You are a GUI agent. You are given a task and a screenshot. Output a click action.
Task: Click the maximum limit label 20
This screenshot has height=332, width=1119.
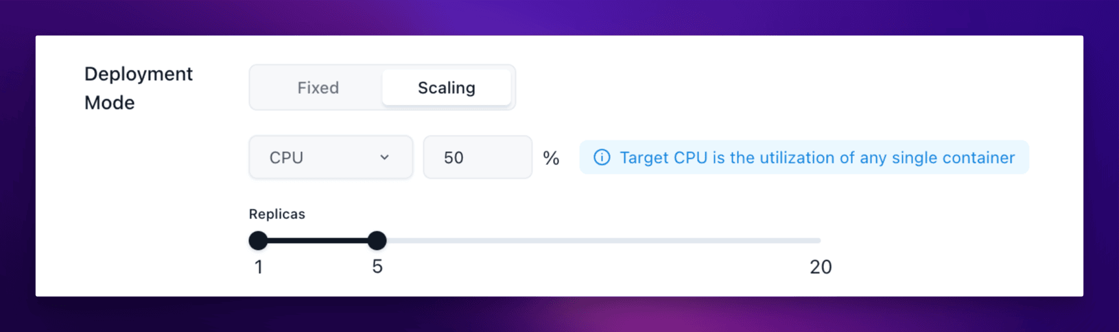pos(821,267)
